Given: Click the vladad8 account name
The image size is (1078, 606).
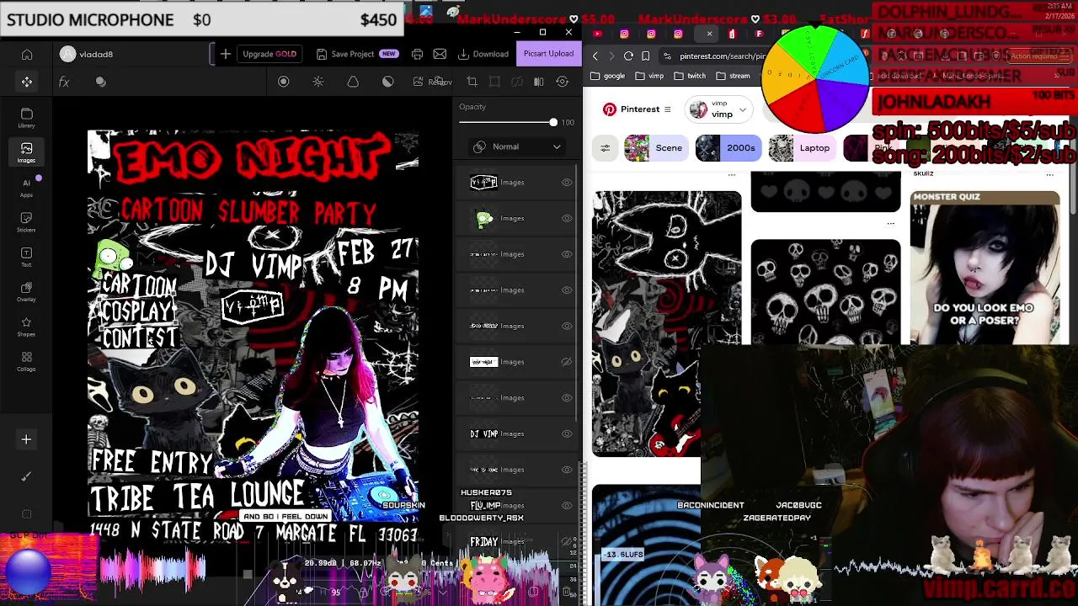Looking at the screenshot, I should [96, 55].
